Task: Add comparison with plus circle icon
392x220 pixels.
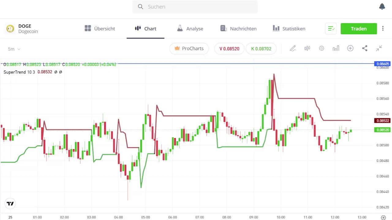Action: pyautogui.click(x=350, y=48)
